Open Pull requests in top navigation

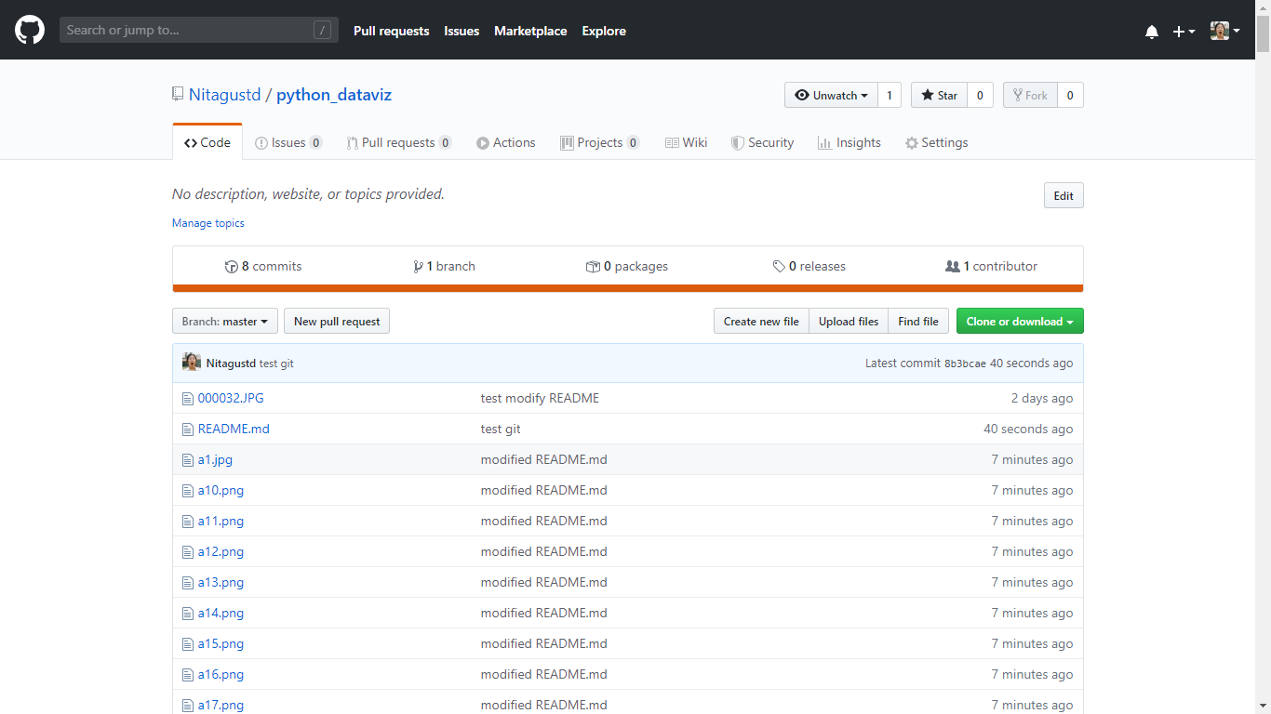click(391, 31)
